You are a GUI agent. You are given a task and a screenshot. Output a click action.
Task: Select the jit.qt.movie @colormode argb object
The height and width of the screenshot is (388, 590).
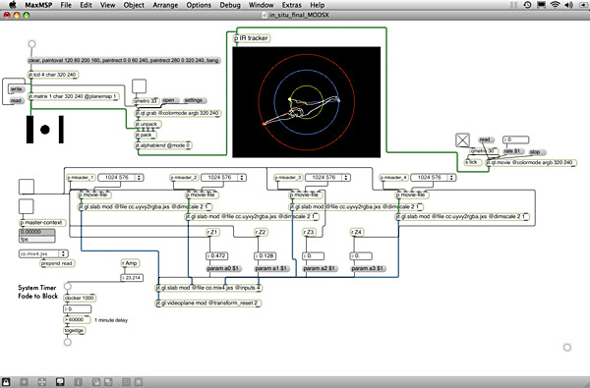click(x=531, y=163)
